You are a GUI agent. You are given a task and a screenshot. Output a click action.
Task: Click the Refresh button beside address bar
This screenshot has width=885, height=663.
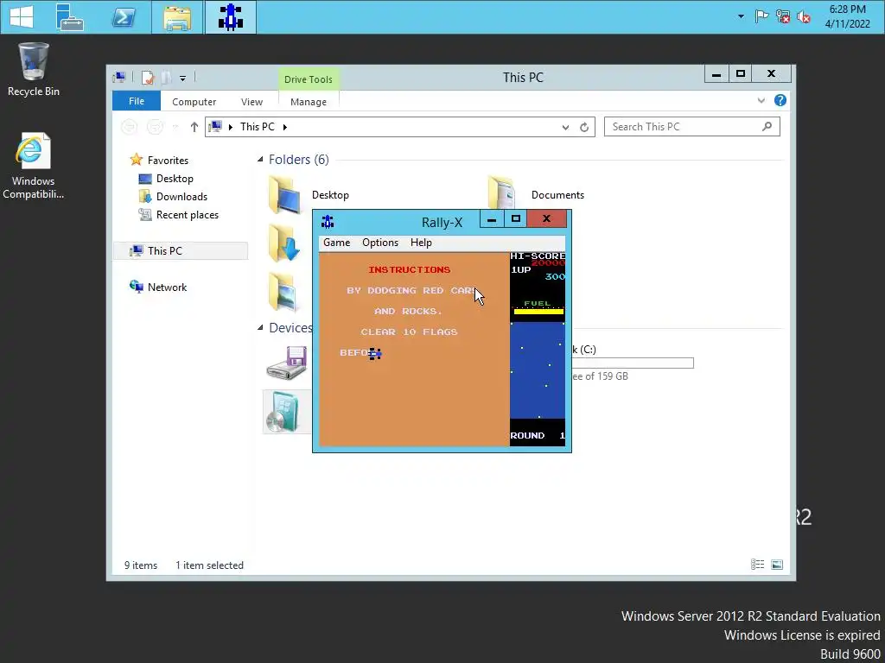pyautogui.click(x=584, y=128)
